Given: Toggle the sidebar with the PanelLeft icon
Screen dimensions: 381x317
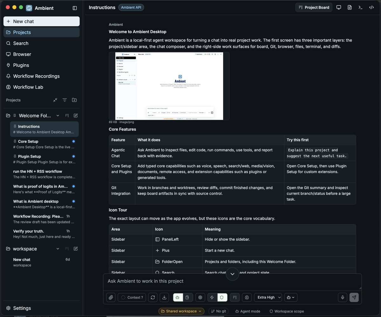Looking at the screenshot, I should [75, 8].
